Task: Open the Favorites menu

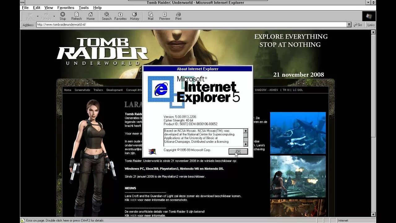Action: tap(66, 8)
